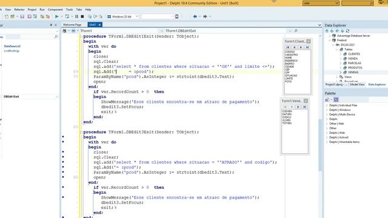Click the Palette home category icon
This screenshot has width=388, height=218.
click(x=327, y=99)
